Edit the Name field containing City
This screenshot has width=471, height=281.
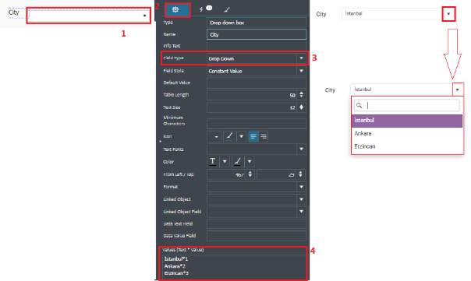click(x=257, y=34)
